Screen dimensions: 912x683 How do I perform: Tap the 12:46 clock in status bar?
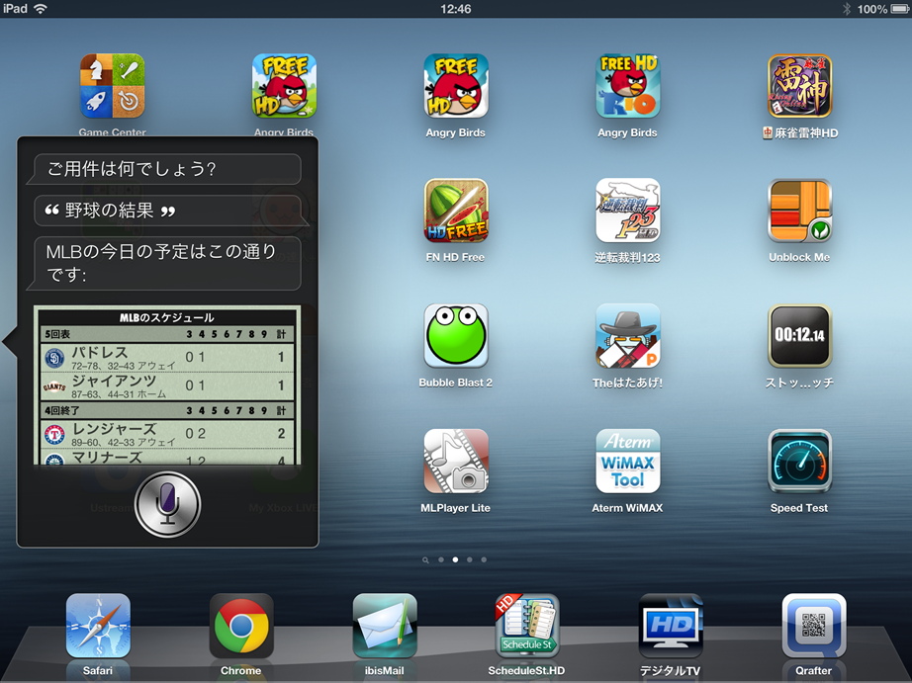(455, 9)
